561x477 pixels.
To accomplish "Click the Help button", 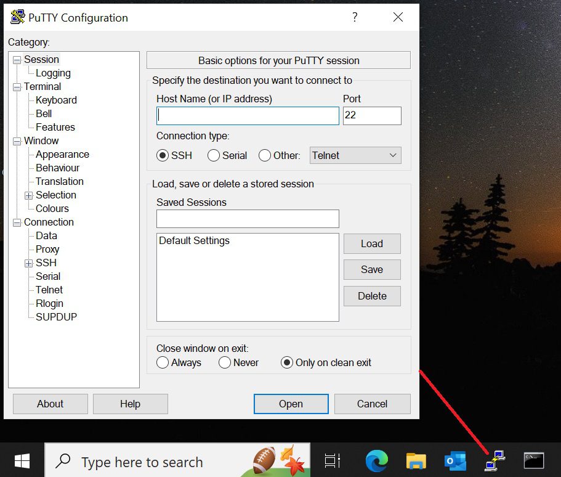I will coord(130,404).
